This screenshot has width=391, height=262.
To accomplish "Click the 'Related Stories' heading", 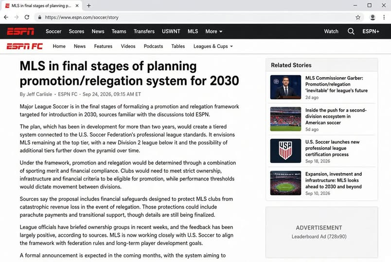I will pos(291,65).
